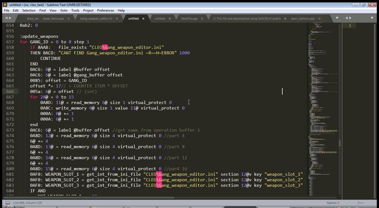Image resolution: width=379 pixels, height=208 pixels.
Task: Click line number 666 in the gutter
Action: click(x=10, y=91)
